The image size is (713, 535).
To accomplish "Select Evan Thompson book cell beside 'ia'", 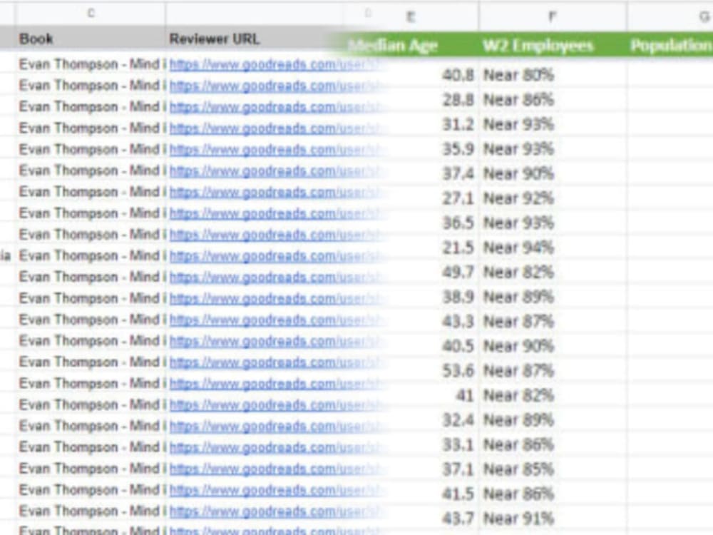I will tap(91, 255).
